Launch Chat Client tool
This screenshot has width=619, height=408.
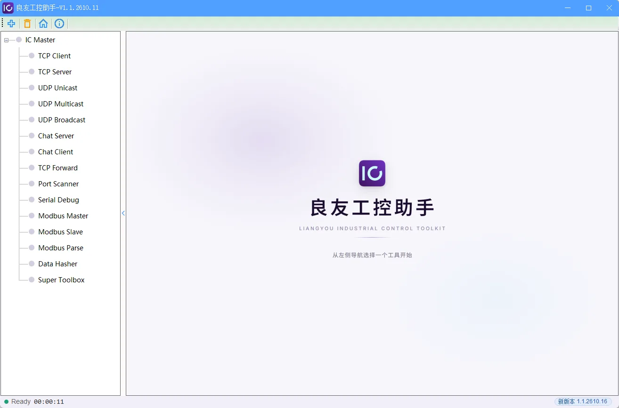(56, 152)
